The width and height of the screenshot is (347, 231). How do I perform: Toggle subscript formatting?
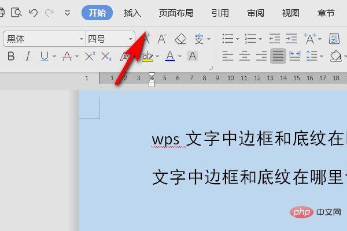pos(106,56)
